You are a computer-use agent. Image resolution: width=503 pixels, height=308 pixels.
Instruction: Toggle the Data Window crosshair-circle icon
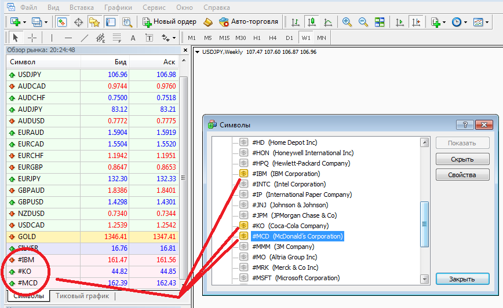pyautogui.click(x=78, y=22)
